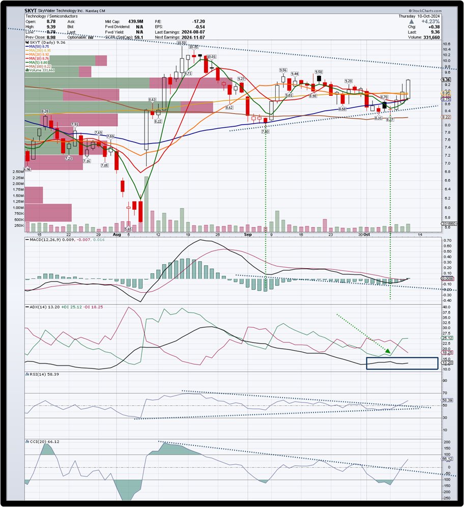464x507 pixels.
Task: Click the highlighted box around low ADX values
Action: 402,362
